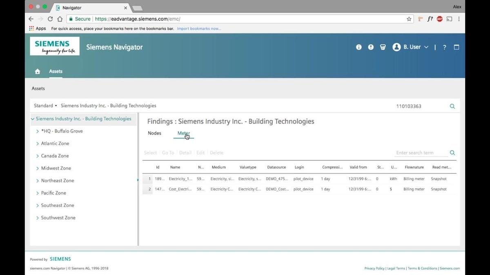Screen dimensions: 490x275
Task: Click the Cast extension icon
Action: point(450,19)
